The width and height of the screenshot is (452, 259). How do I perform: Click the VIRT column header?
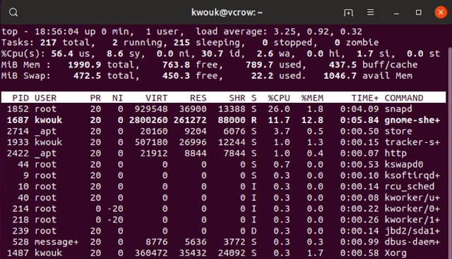coord(156,98)
